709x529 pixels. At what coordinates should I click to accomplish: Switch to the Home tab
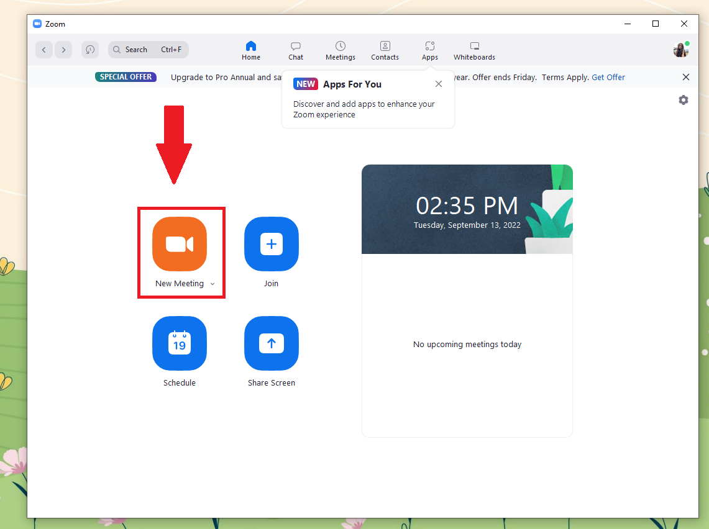(251, 50)
